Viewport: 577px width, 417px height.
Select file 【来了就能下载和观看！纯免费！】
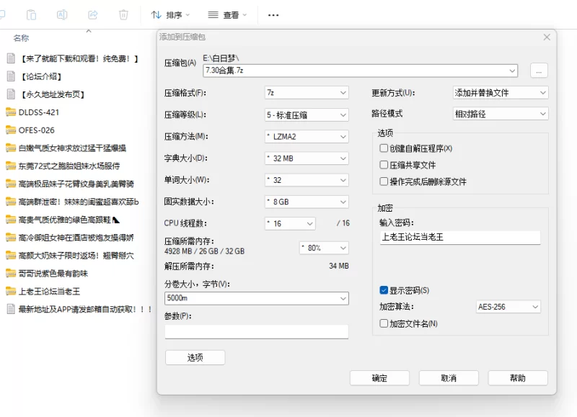click(x=80, y=58)
